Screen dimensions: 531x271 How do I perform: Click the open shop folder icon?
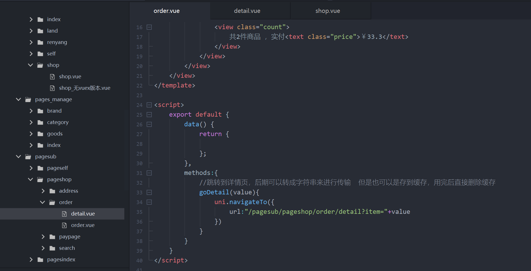40,65
